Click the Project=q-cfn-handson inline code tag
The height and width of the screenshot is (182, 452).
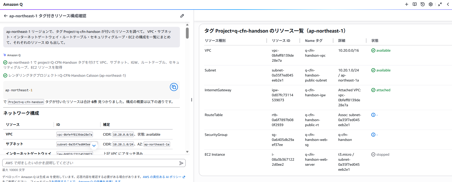point(26,102)
